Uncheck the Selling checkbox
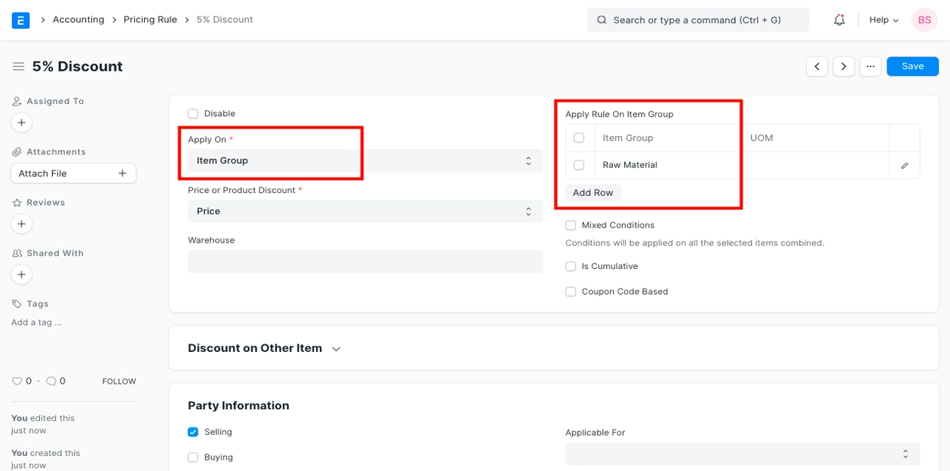This screenshot has height=471, width=950. coord(193,433)
